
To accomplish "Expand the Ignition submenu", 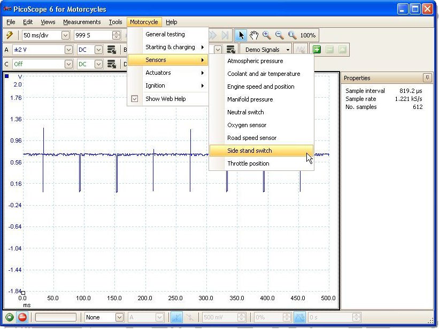I will 168,85.
